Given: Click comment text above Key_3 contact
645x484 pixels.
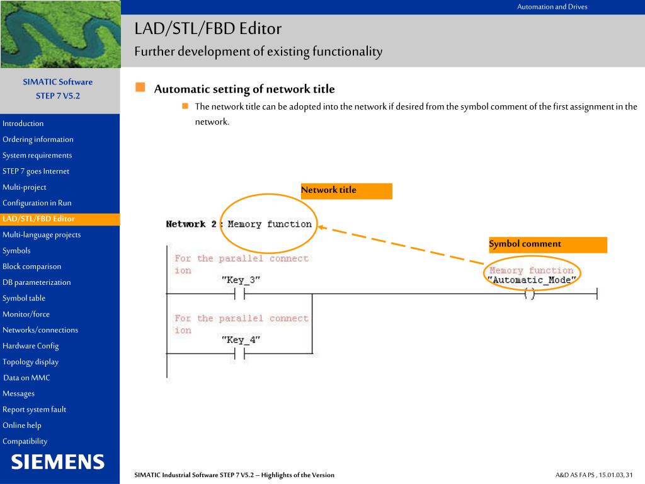Looking at the screenshot, I should click(x=241, y=264).
